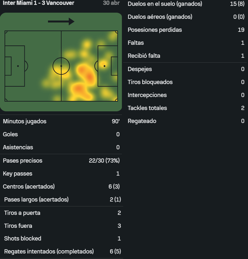Click the Posesiones perdidas stat
248x259 pixels.
[155, 30]
